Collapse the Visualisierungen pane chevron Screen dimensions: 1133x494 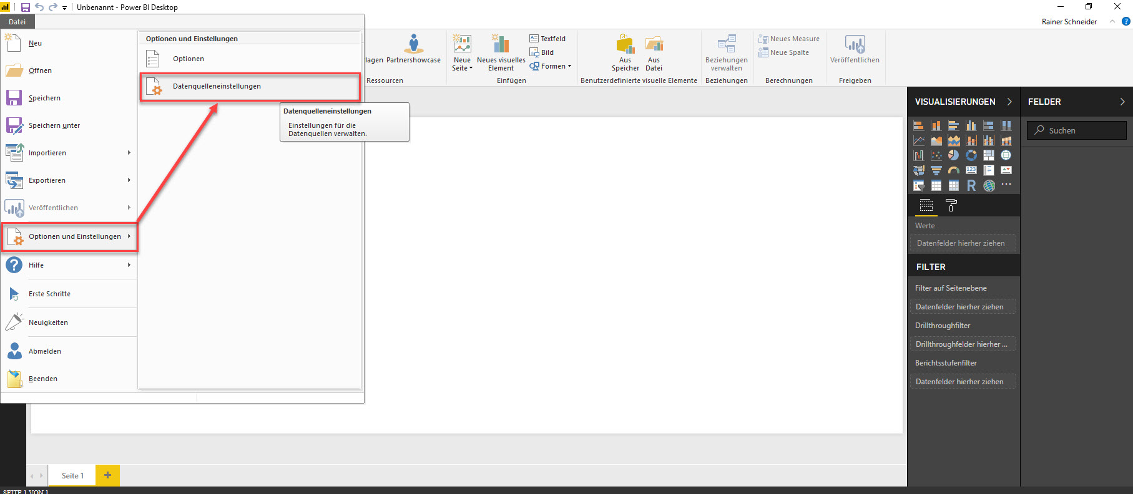pyautogui.click(x=1009, y=102)
